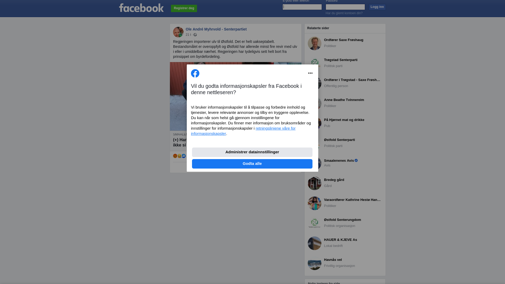Open Bredeg gård page thumbnail
505x284 pixels.
[315, 183]
